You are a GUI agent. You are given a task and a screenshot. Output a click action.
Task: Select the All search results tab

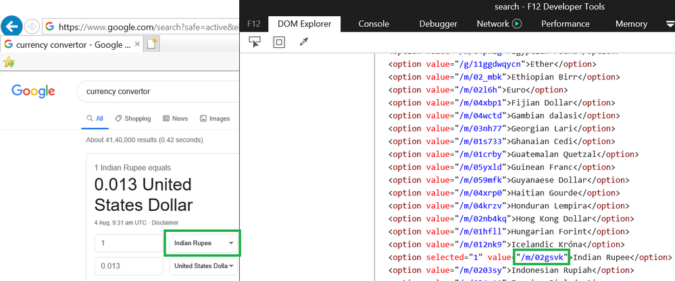[95, 119]
